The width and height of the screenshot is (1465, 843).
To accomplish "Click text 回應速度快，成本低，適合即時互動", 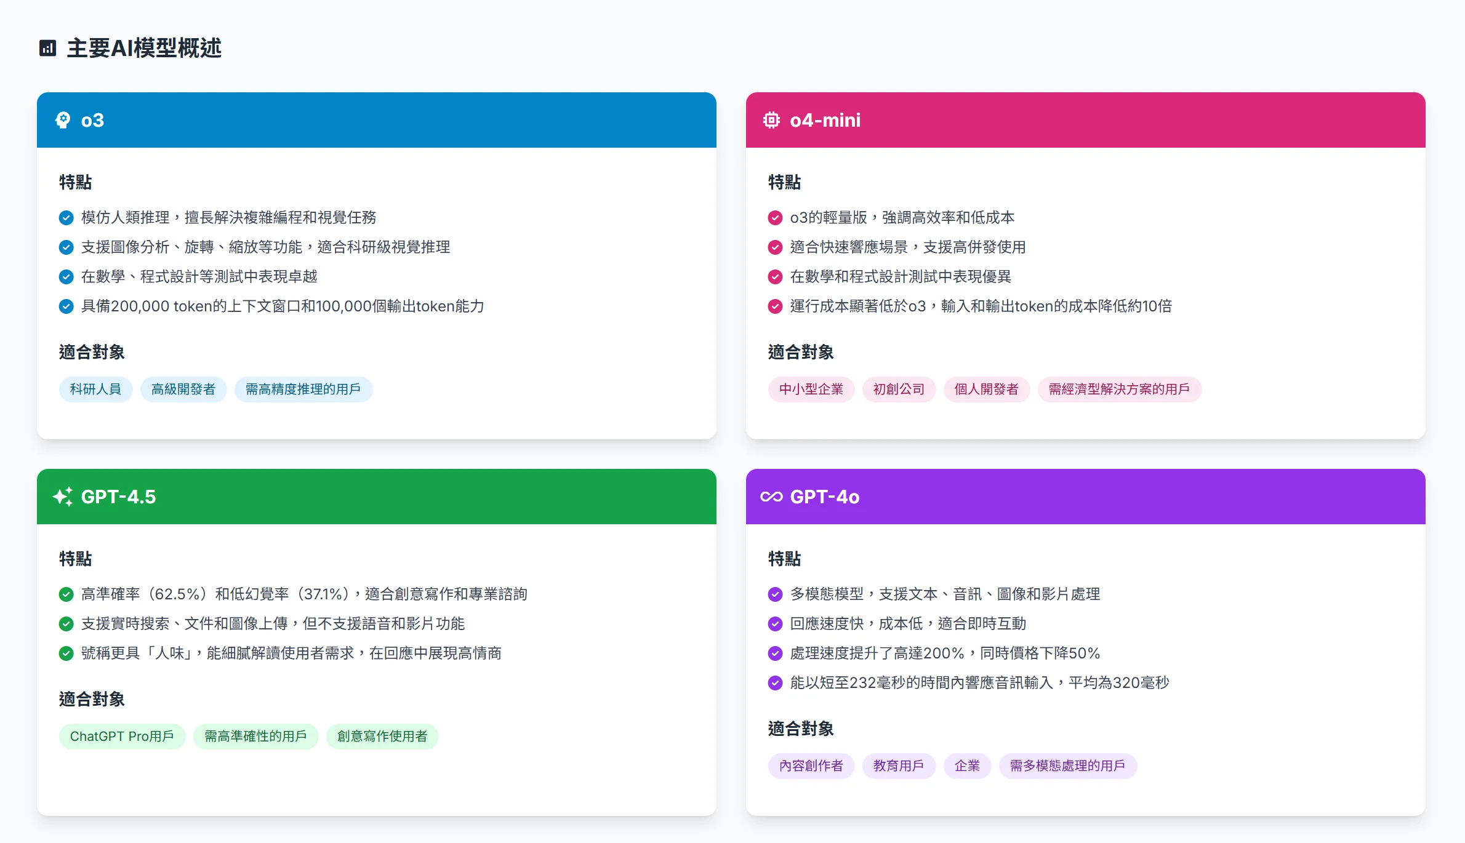I will point(909,624).
